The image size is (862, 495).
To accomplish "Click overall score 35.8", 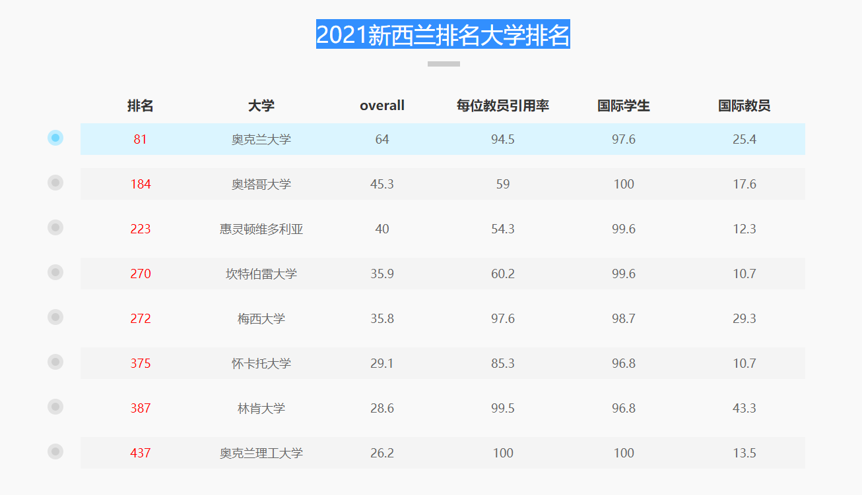I will [382, 318].
